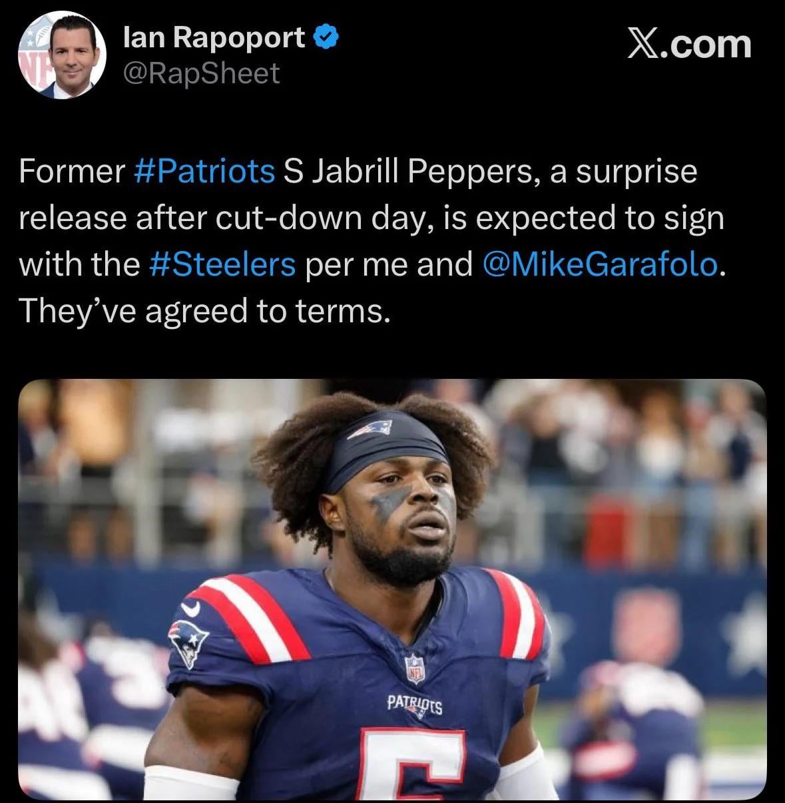Click the X.com watermark logo
This screenshot has width=785, height=803.
tap(690, 45)
